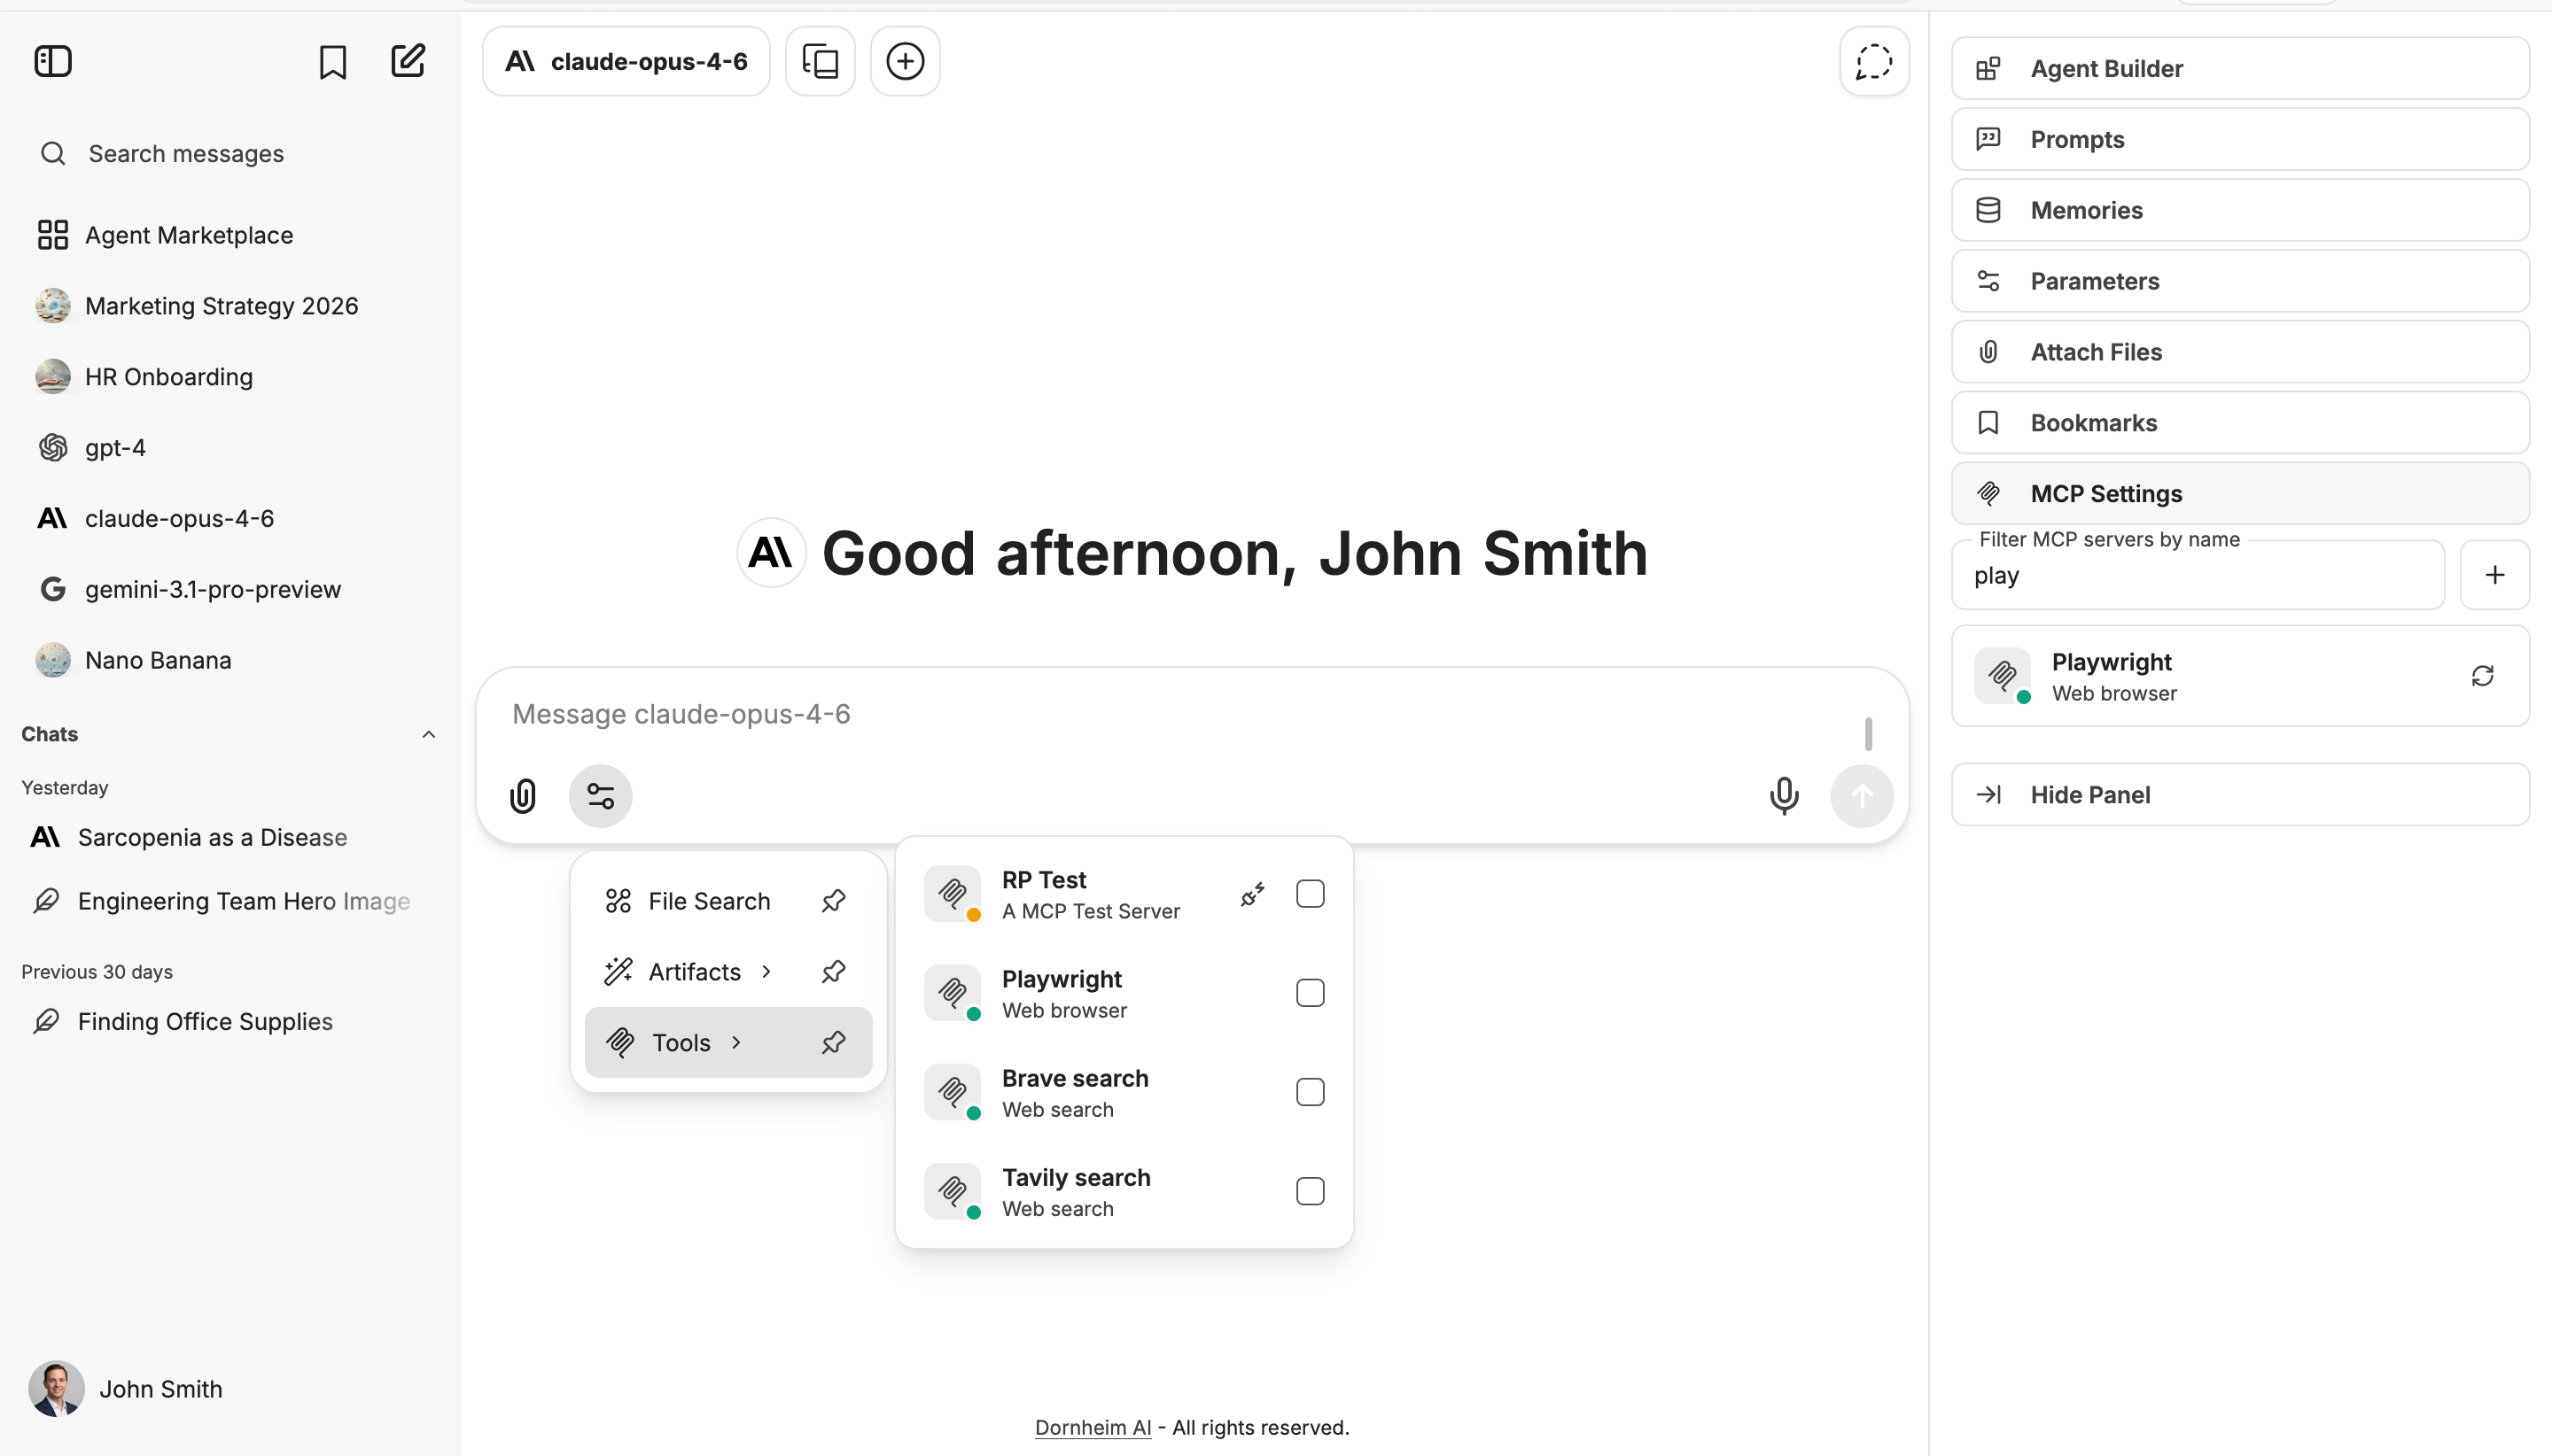This screenshot has width=2552, height=1456.
Task: Open the Agent Builder panel
Action: click(x=2239, y=68)
